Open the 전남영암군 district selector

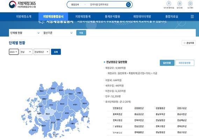(x=42, y=52)
